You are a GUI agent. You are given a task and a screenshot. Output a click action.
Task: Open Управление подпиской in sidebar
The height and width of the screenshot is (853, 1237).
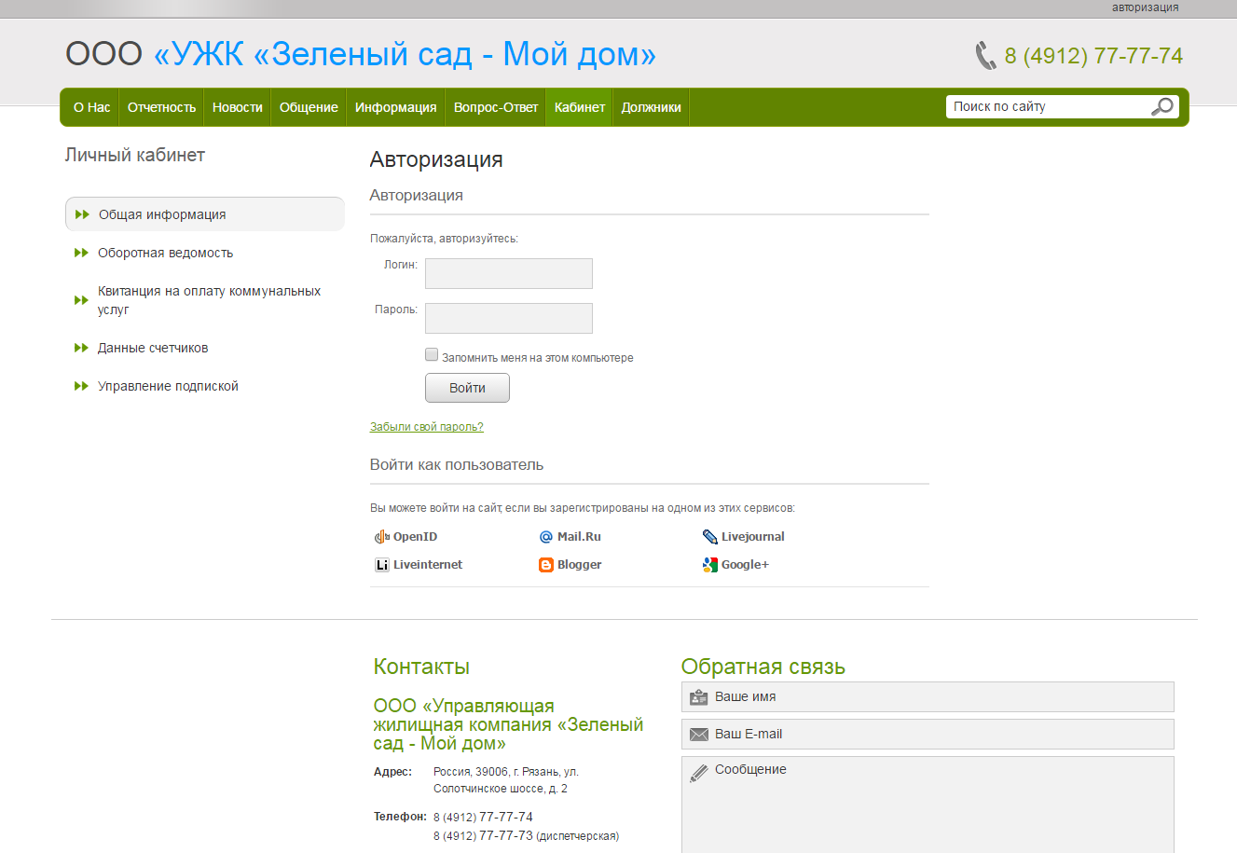click(x=168, y=386)
